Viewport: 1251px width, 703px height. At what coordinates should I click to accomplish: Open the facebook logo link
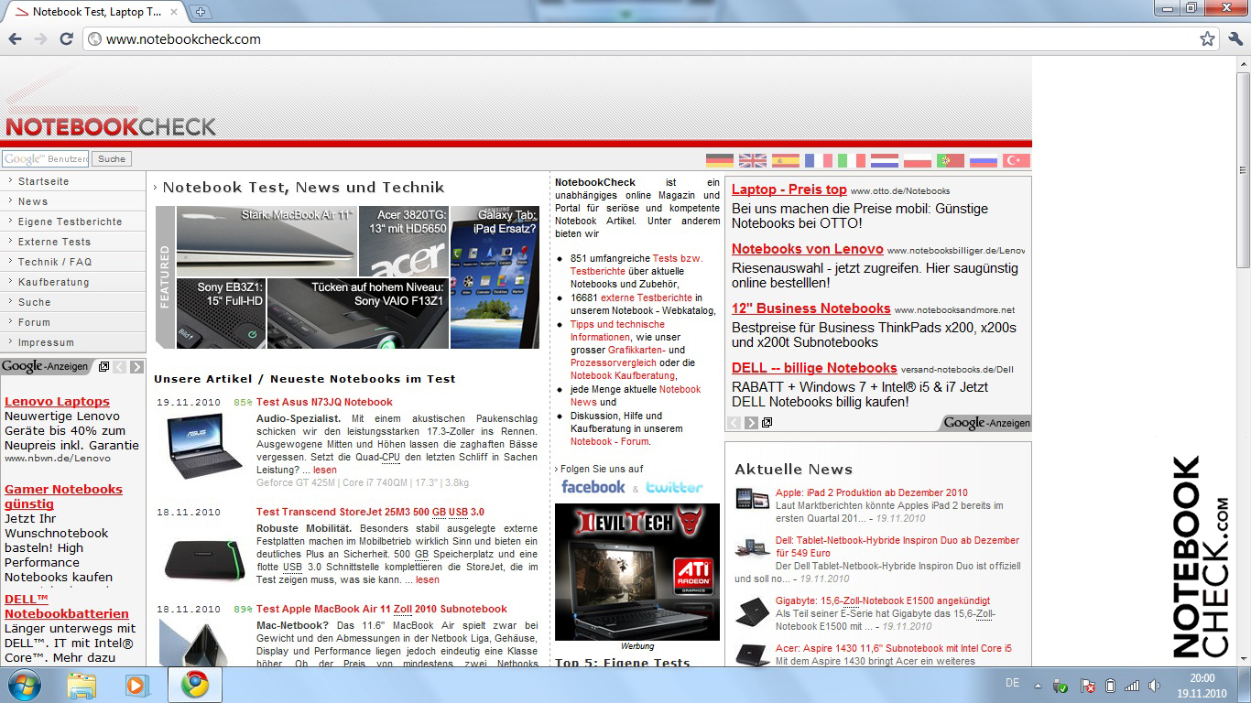tap(593, 487)
